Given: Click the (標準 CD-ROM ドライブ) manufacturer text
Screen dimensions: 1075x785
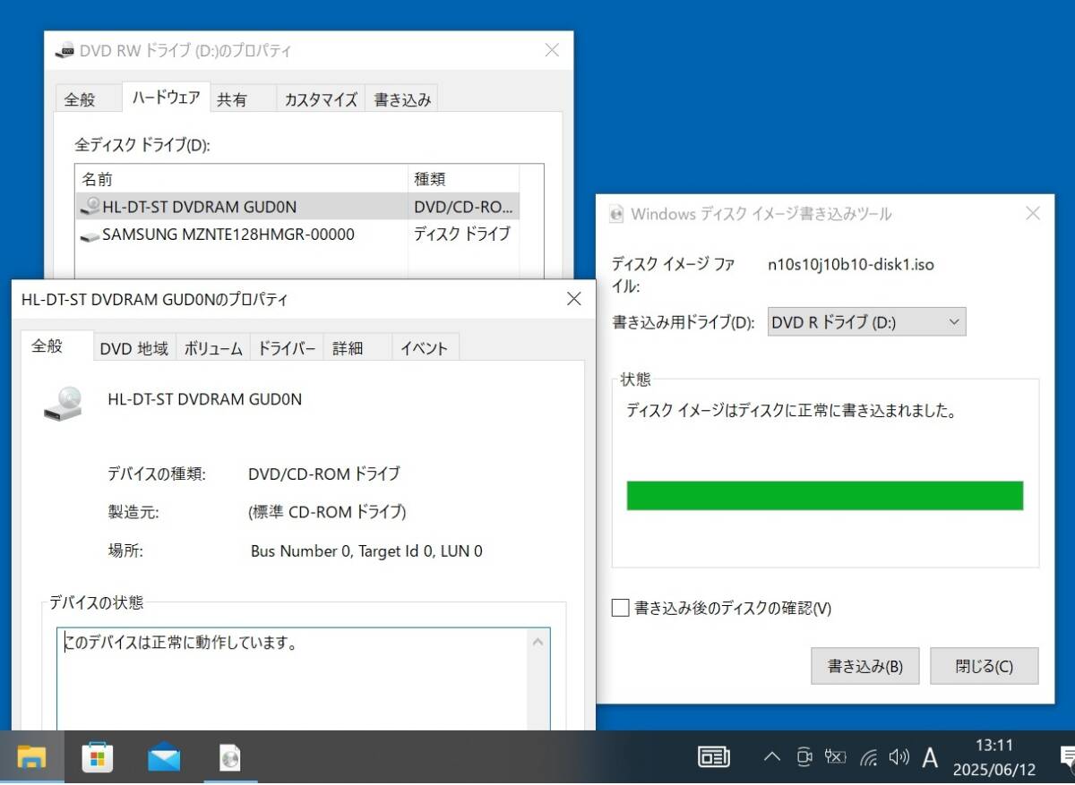Looking at the screenshot, I should point(327,512).
